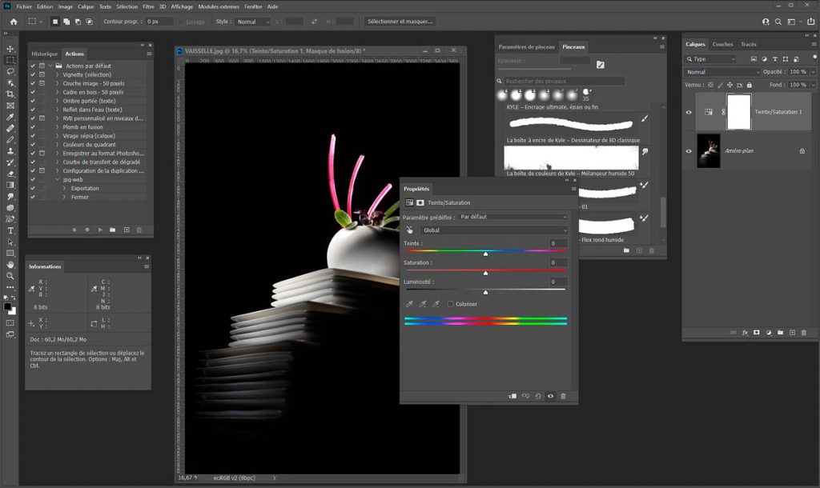Delete the adjustment using Propriétés trash icon
820x488 pixels.
tap(563, 396)
